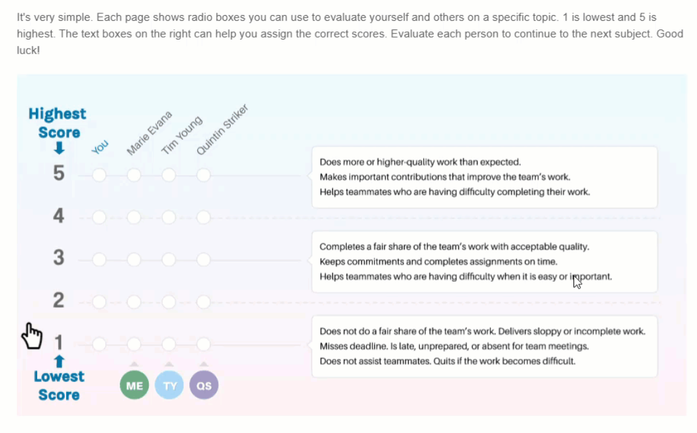Click the score 5 description box
Image resolution: width=697 pixels, height=433 pixels.
(x=485, y=177)
